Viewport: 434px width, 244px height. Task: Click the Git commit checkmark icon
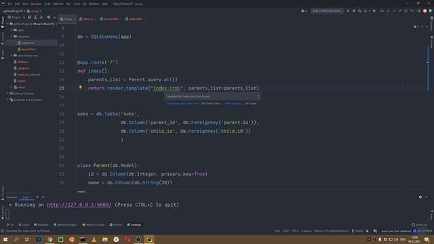pos(394,11)
